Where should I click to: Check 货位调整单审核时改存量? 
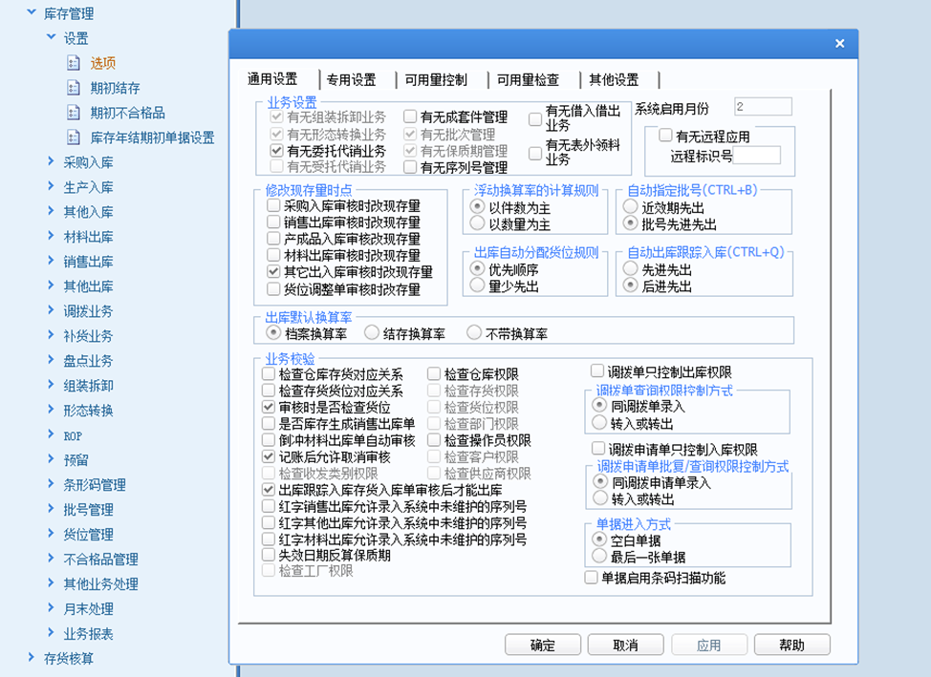point(273,289)
